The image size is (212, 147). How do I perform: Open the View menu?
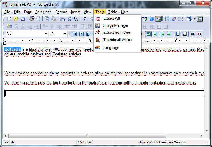[x=87, y=12]
